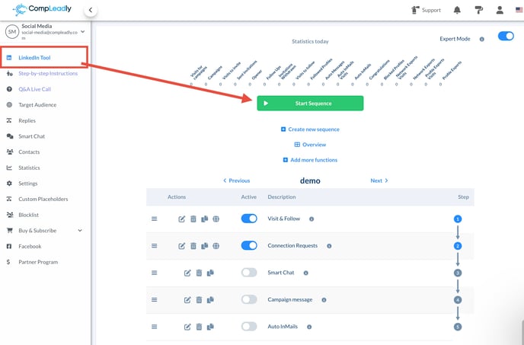524x345 pixels.
Task: Click the info icon next to Campaign message
Action: click(324, 299)
